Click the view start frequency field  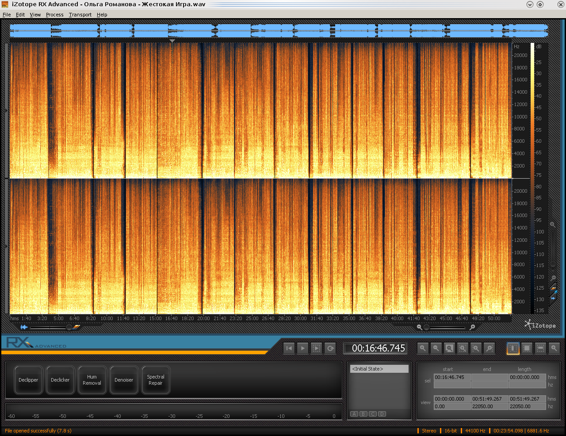(x=452, y=406)
